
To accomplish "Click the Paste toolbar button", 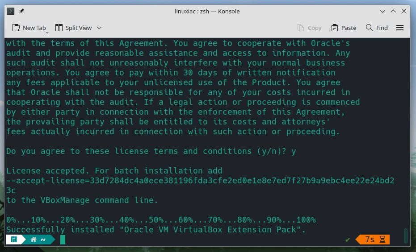I will [344, 28].
